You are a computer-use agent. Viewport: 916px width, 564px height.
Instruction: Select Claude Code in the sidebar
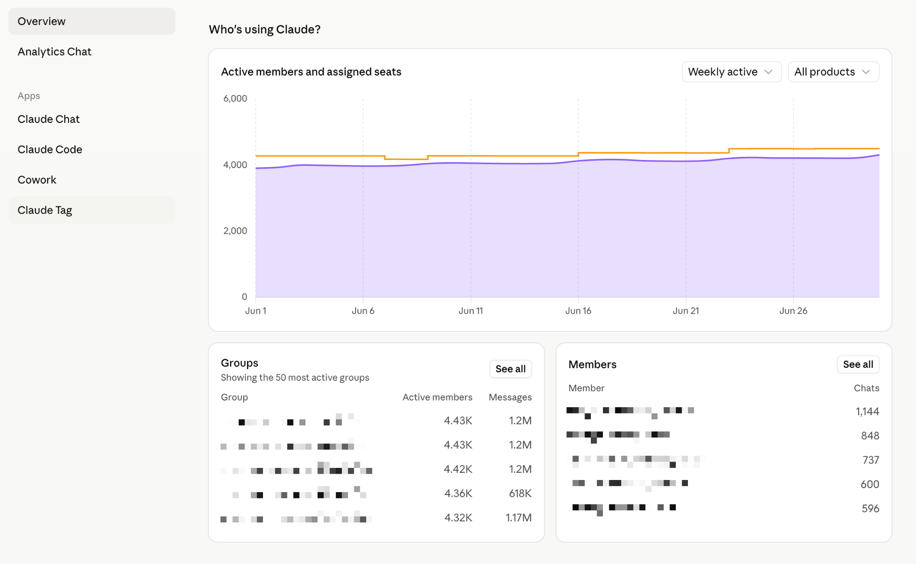92,149
